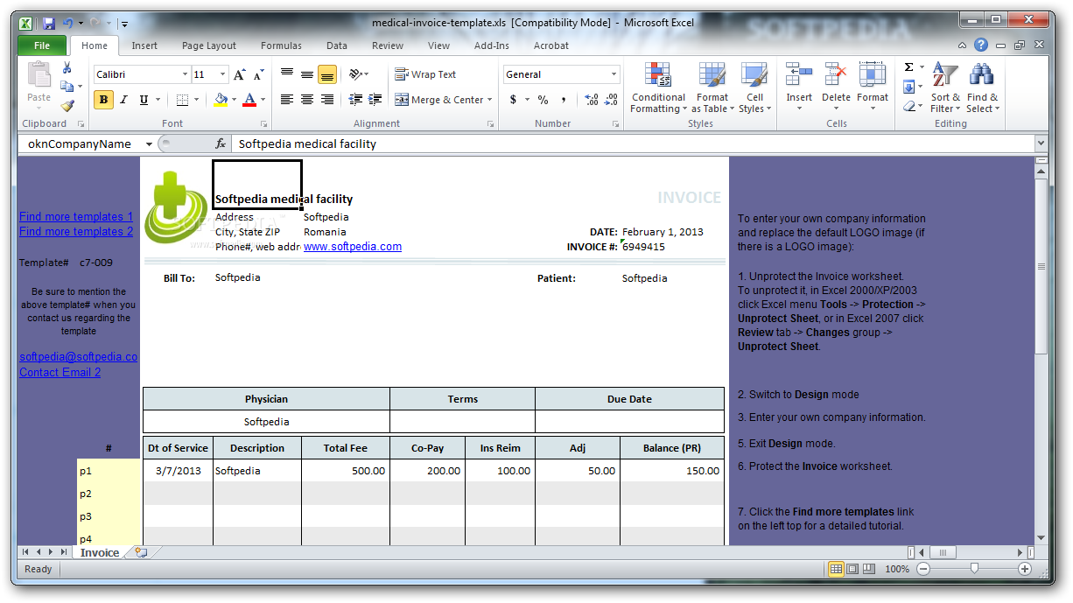Decrease decimal places
The image size is (1073, 603).
612,100
